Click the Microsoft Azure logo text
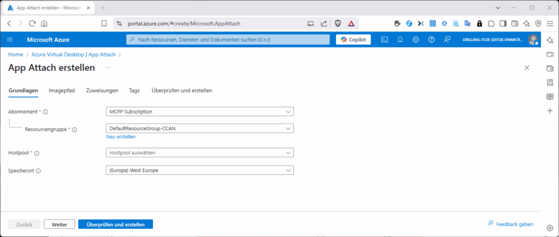This screenshot has height=237, width=559. [x=48, y=40]
